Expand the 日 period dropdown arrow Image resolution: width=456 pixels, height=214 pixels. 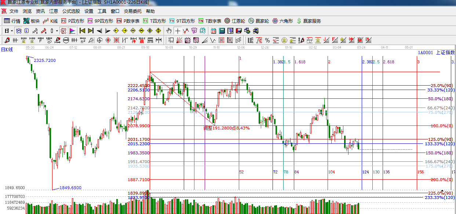click(12, 31)
